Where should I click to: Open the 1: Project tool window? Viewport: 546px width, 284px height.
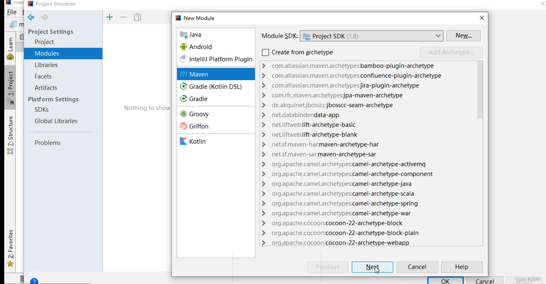10,88
